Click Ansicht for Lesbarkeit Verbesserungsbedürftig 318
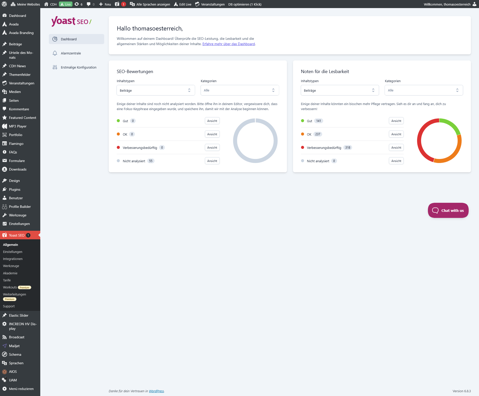Screen dimensions: 479x396 (396, 148)
